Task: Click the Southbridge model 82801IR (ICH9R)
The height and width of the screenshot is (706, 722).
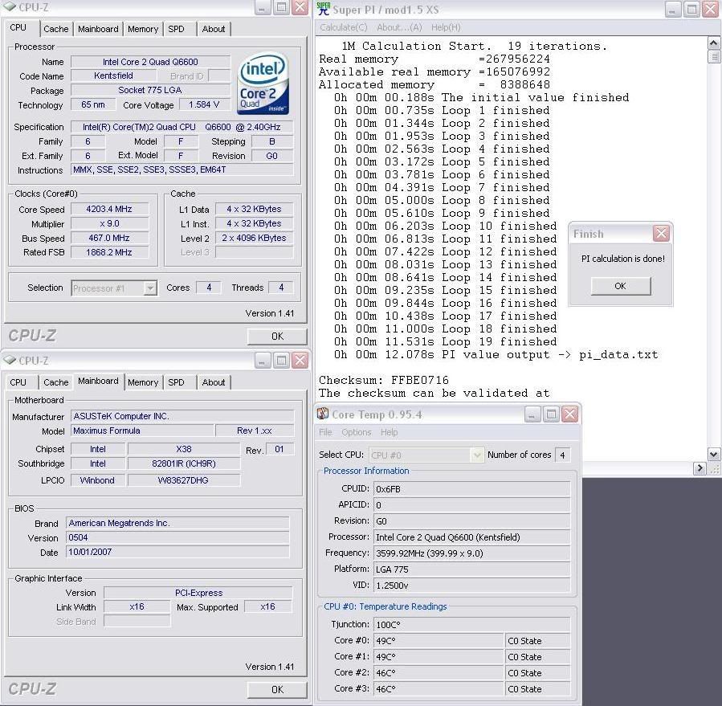Action: 184,463
